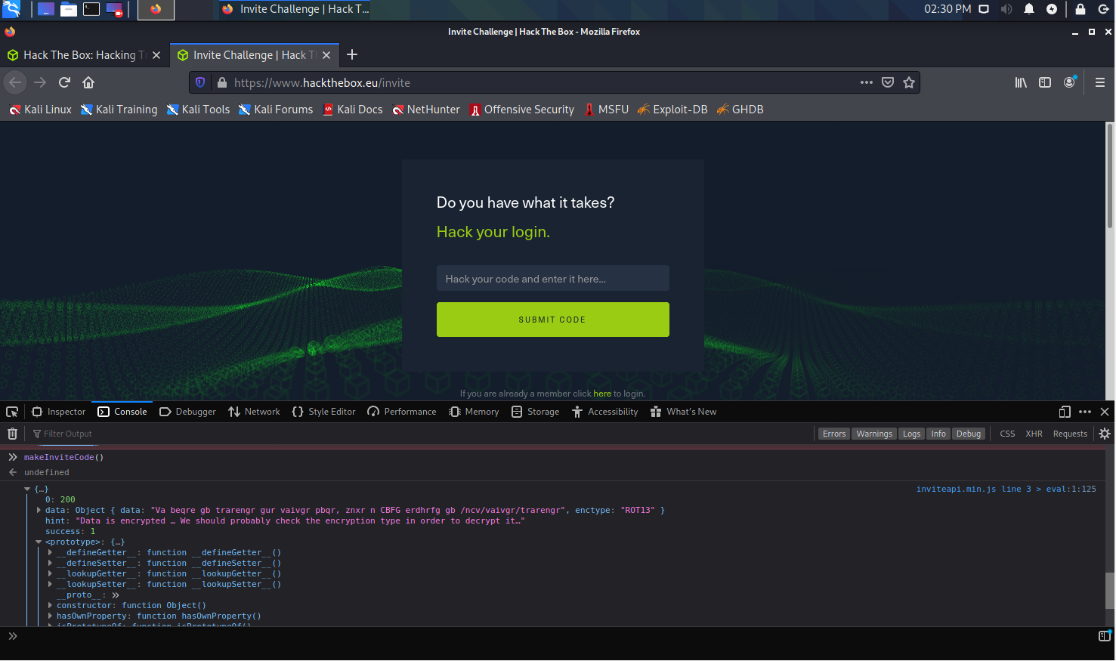
Task: Go to the Firefox home page
Action: coord(88,82)
